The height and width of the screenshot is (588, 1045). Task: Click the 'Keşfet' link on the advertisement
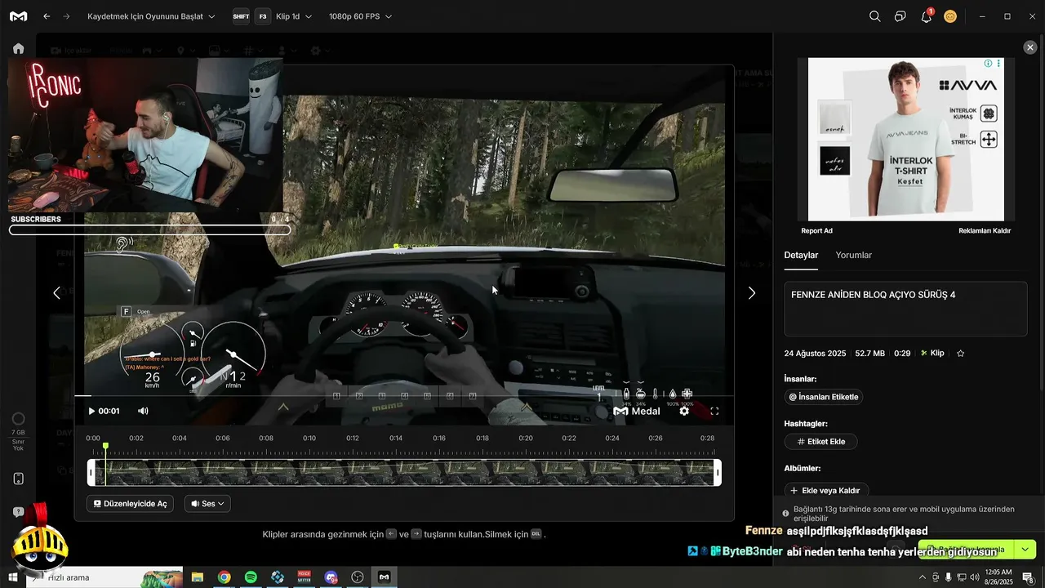point(909,181)
